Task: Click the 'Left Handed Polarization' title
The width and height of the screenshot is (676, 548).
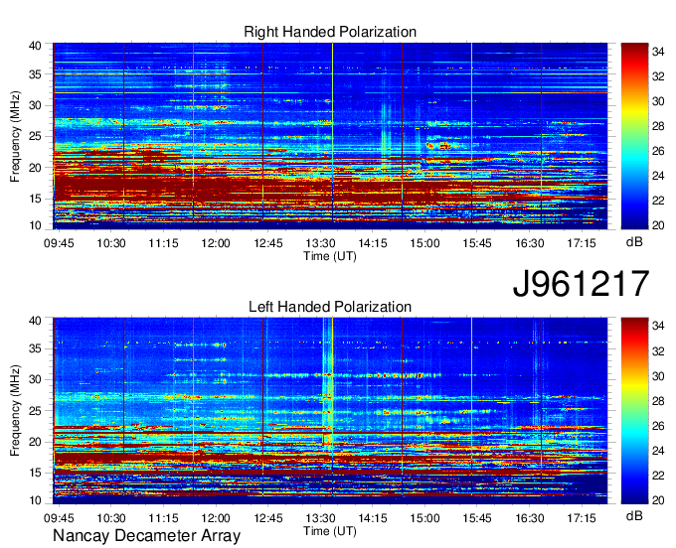Action: 330,307
